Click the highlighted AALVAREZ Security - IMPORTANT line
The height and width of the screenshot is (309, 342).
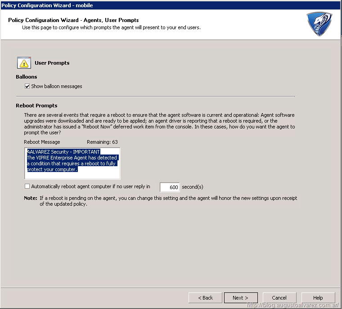pyautogui.click(x=63, y=152)
